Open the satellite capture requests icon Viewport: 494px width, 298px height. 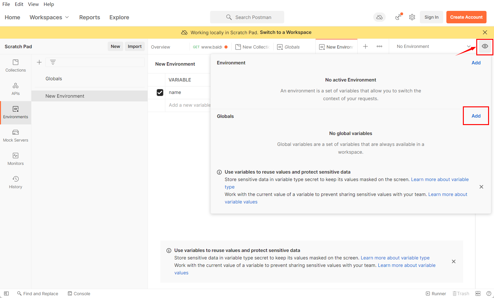398,17
